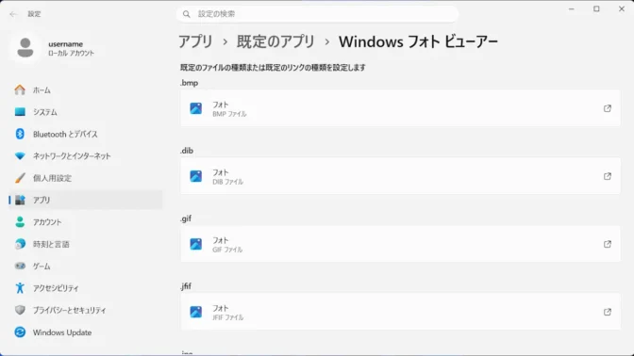This screenshot has width=634, height=356.
Task: Open ネットワークとインターネット section
Action: [72, 156]
